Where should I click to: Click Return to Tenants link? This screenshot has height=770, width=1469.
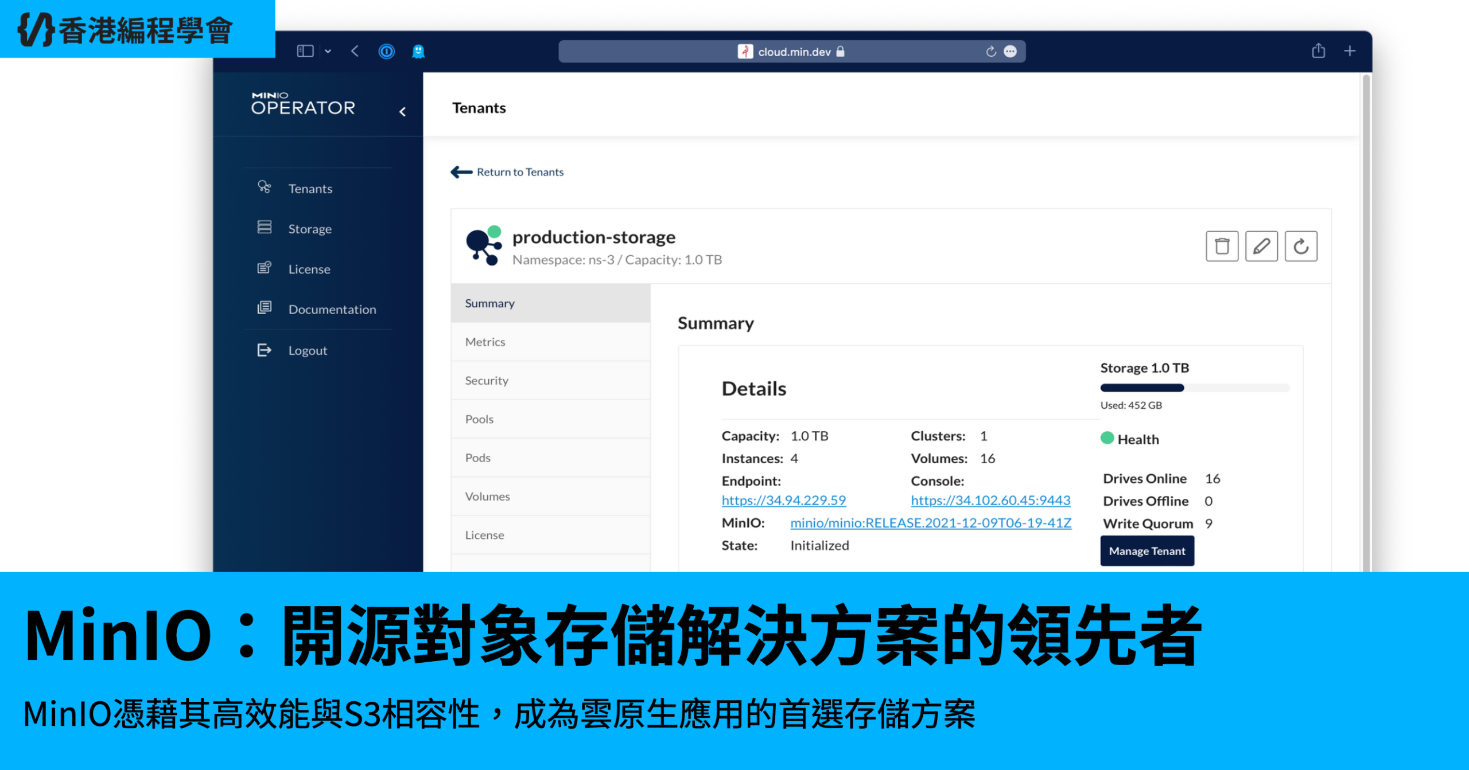click(520, 172)
